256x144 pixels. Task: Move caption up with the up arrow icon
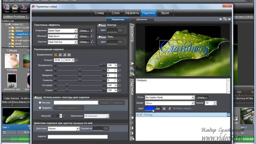[132, 128]
